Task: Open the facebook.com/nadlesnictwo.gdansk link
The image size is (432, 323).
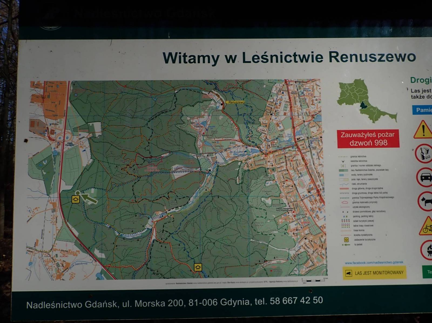Action: click(374, 262)
